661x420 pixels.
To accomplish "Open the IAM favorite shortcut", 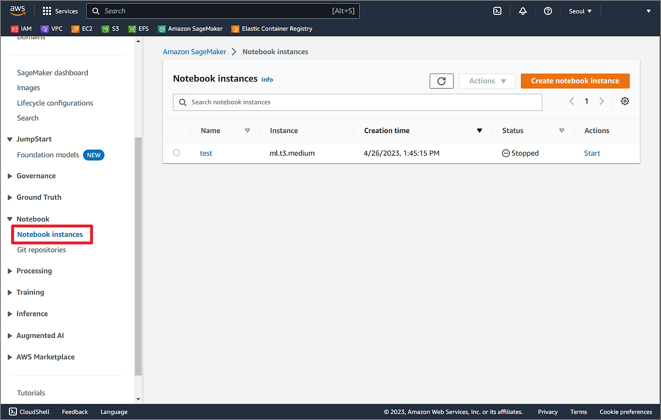I will point(21,28).
